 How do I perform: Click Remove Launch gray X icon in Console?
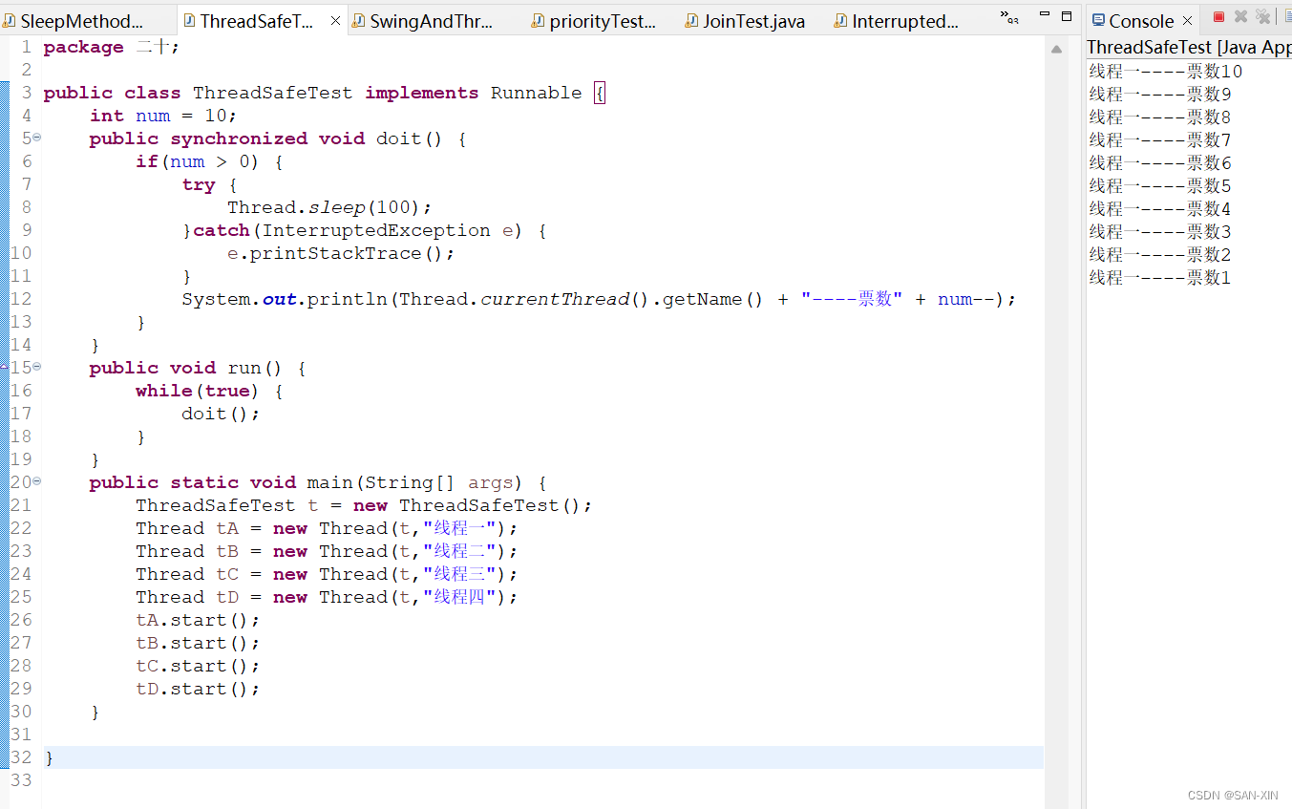coord(1240,16)
